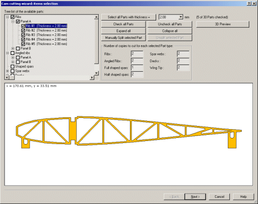
Task: Click the 3D Preview button
Action: (223, 24)
